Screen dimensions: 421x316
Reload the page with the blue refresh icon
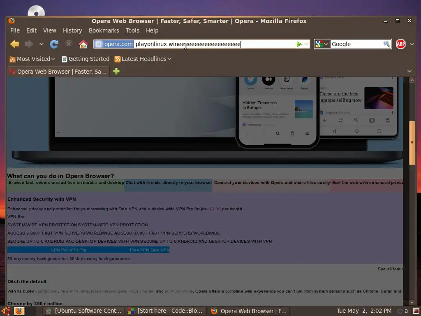[54, 44]
